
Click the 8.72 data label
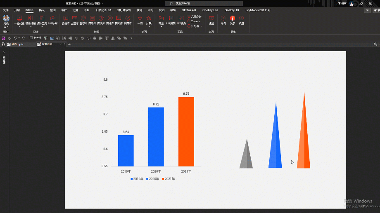[x=156, y=104]
